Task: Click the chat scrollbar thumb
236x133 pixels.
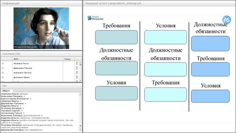Action: point(80,126)
